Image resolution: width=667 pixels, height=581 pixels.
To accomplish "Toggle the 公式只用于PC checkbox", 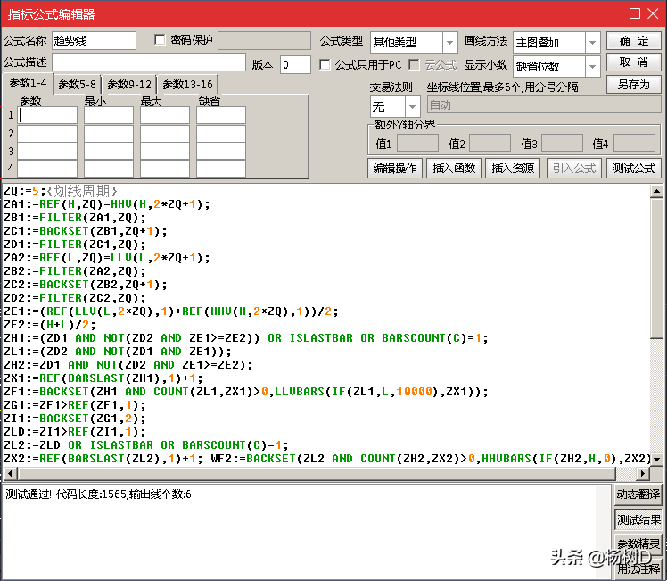I will pos(325,64).
